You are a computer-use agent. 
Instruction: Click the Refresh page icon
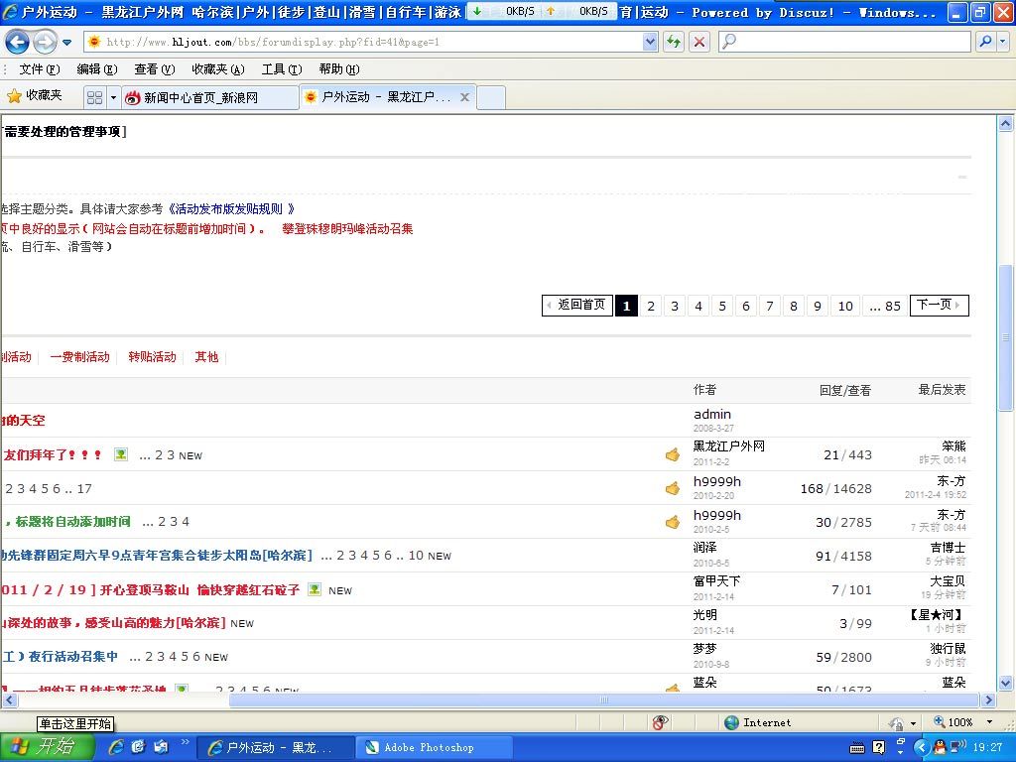click(674, 42)
